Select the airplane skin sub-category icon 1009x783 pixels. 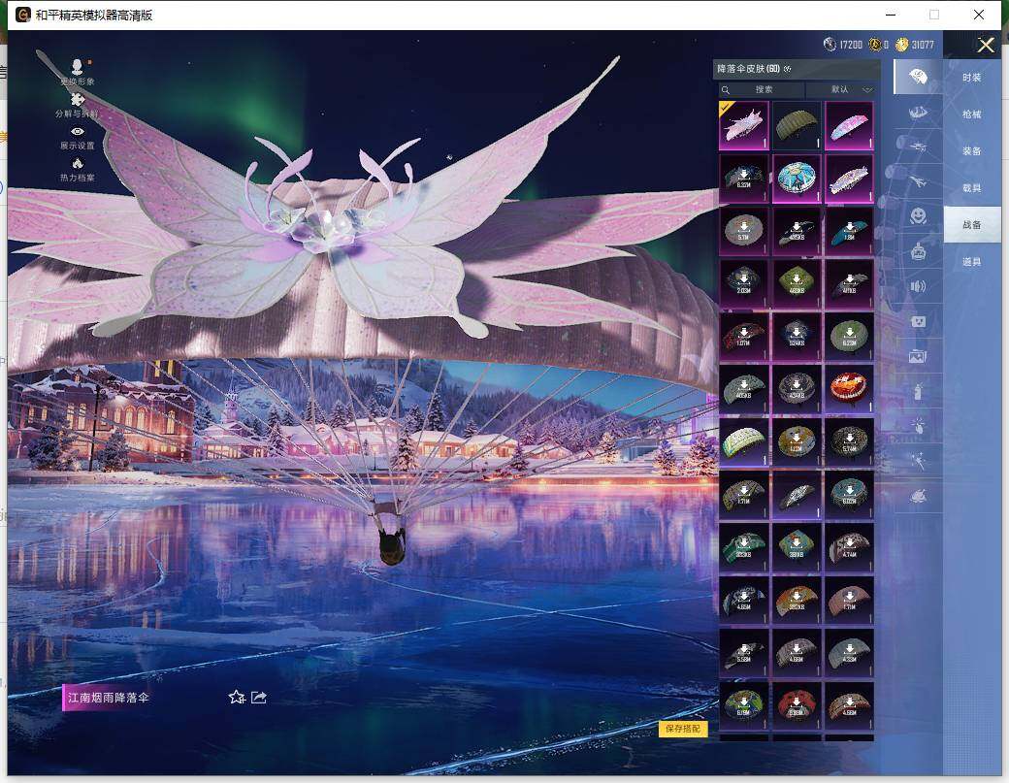tap(918, 181)
